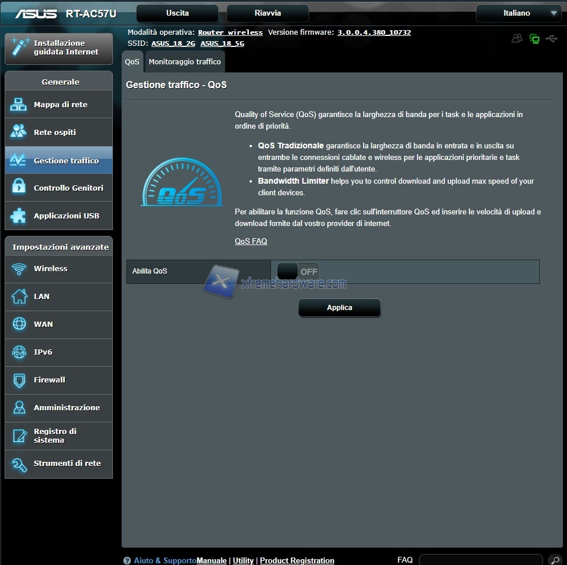Open the ASUS_18_5G SSID link
This screenshot has height=565, width=567.
[x=222, y=43]
